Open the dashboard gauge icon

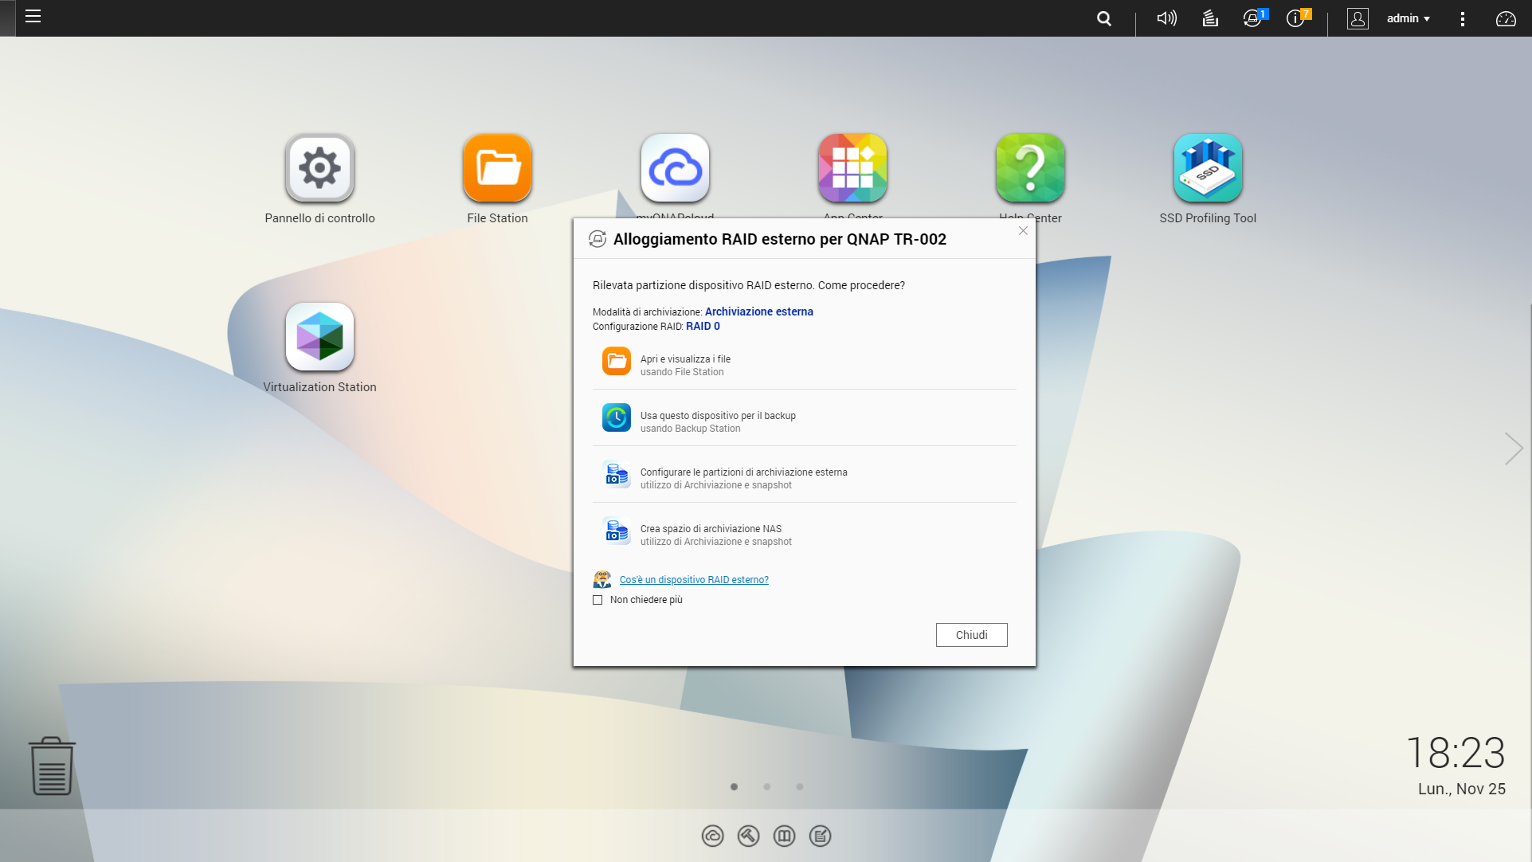pos(1506,18)
